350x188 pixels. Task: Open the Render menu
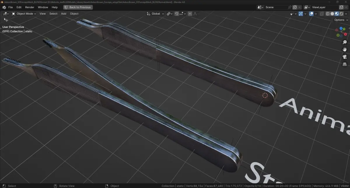click(x=29, y=7)
